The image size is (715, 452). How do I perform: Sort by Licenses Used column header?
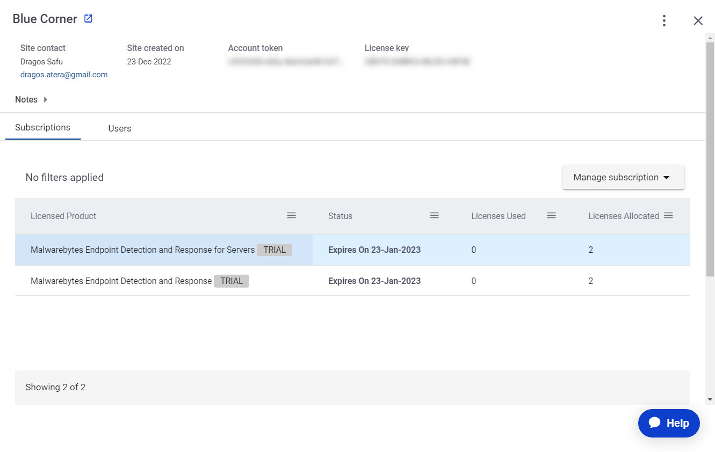click(x=499, y=216)
